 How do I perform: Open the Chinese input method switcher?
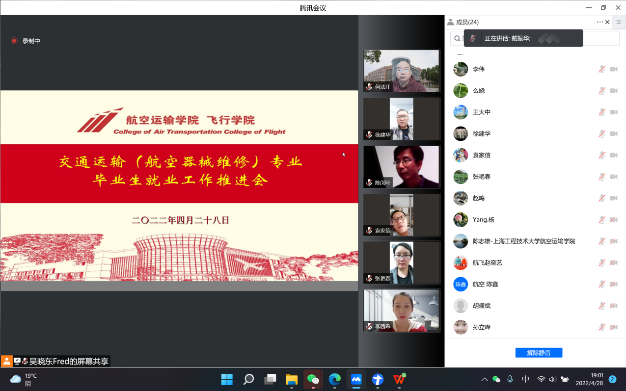(x=525, y=379)
